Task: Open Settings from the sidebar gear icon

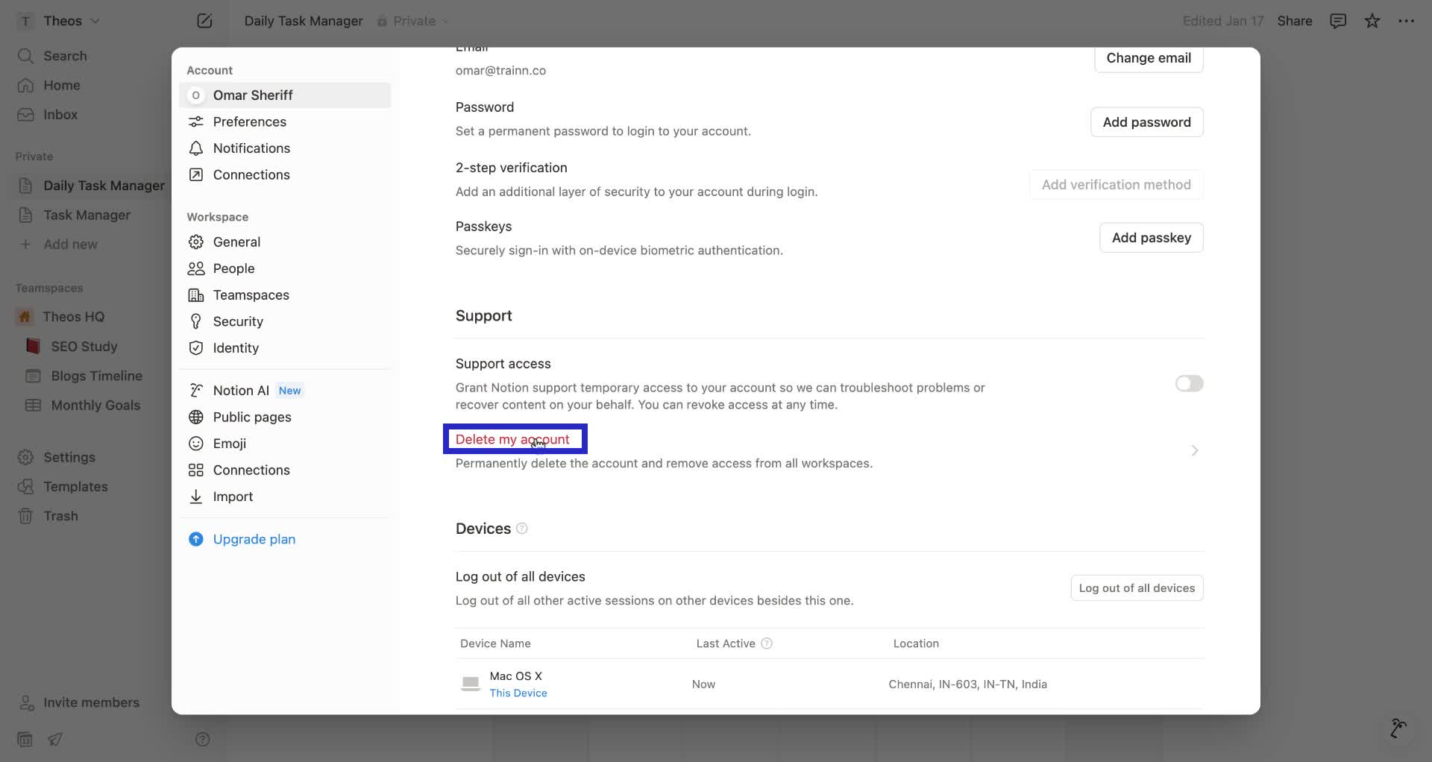Action: (x=69, y=457)
